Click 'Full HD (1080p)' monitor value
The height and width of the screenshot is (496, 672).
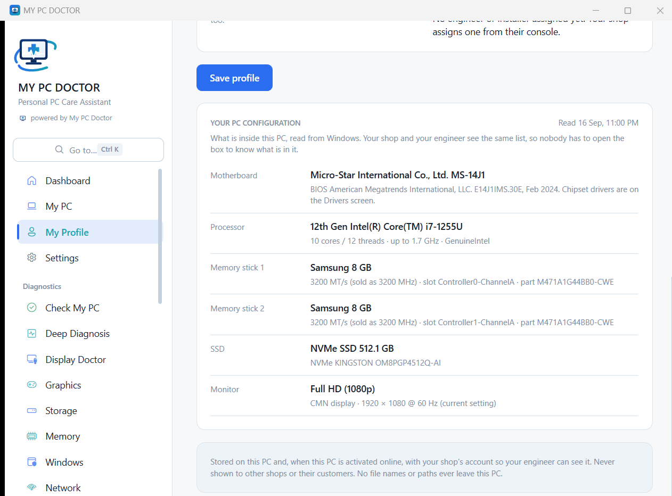(343, 389)
